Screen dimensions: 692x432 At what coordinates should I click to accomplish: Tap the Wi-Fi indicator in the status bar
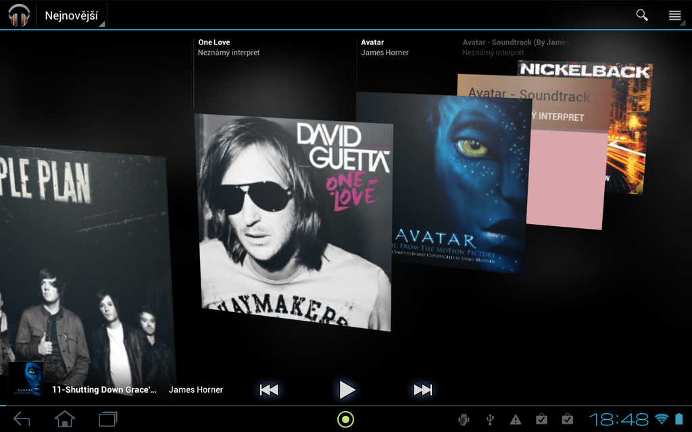[661, 418]
